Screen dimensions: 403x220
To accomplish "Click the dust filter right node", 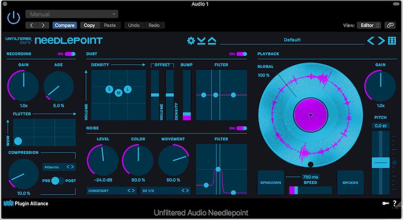I will tap(233, 95).
